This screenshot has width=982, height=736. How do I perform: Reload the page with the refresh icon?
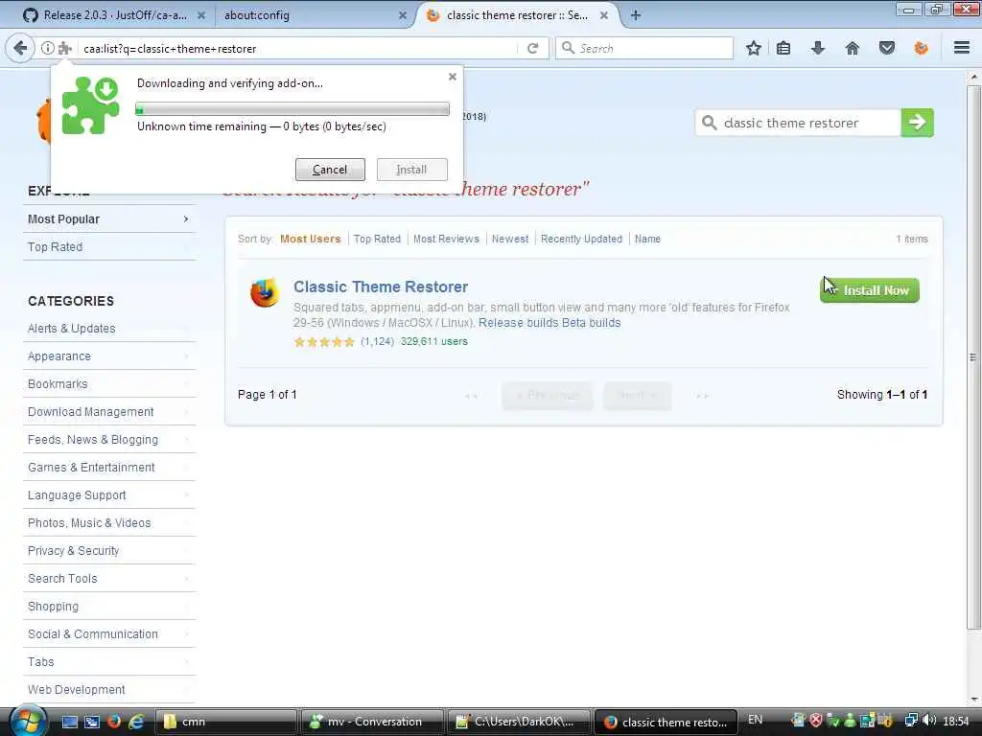[533, 48]
